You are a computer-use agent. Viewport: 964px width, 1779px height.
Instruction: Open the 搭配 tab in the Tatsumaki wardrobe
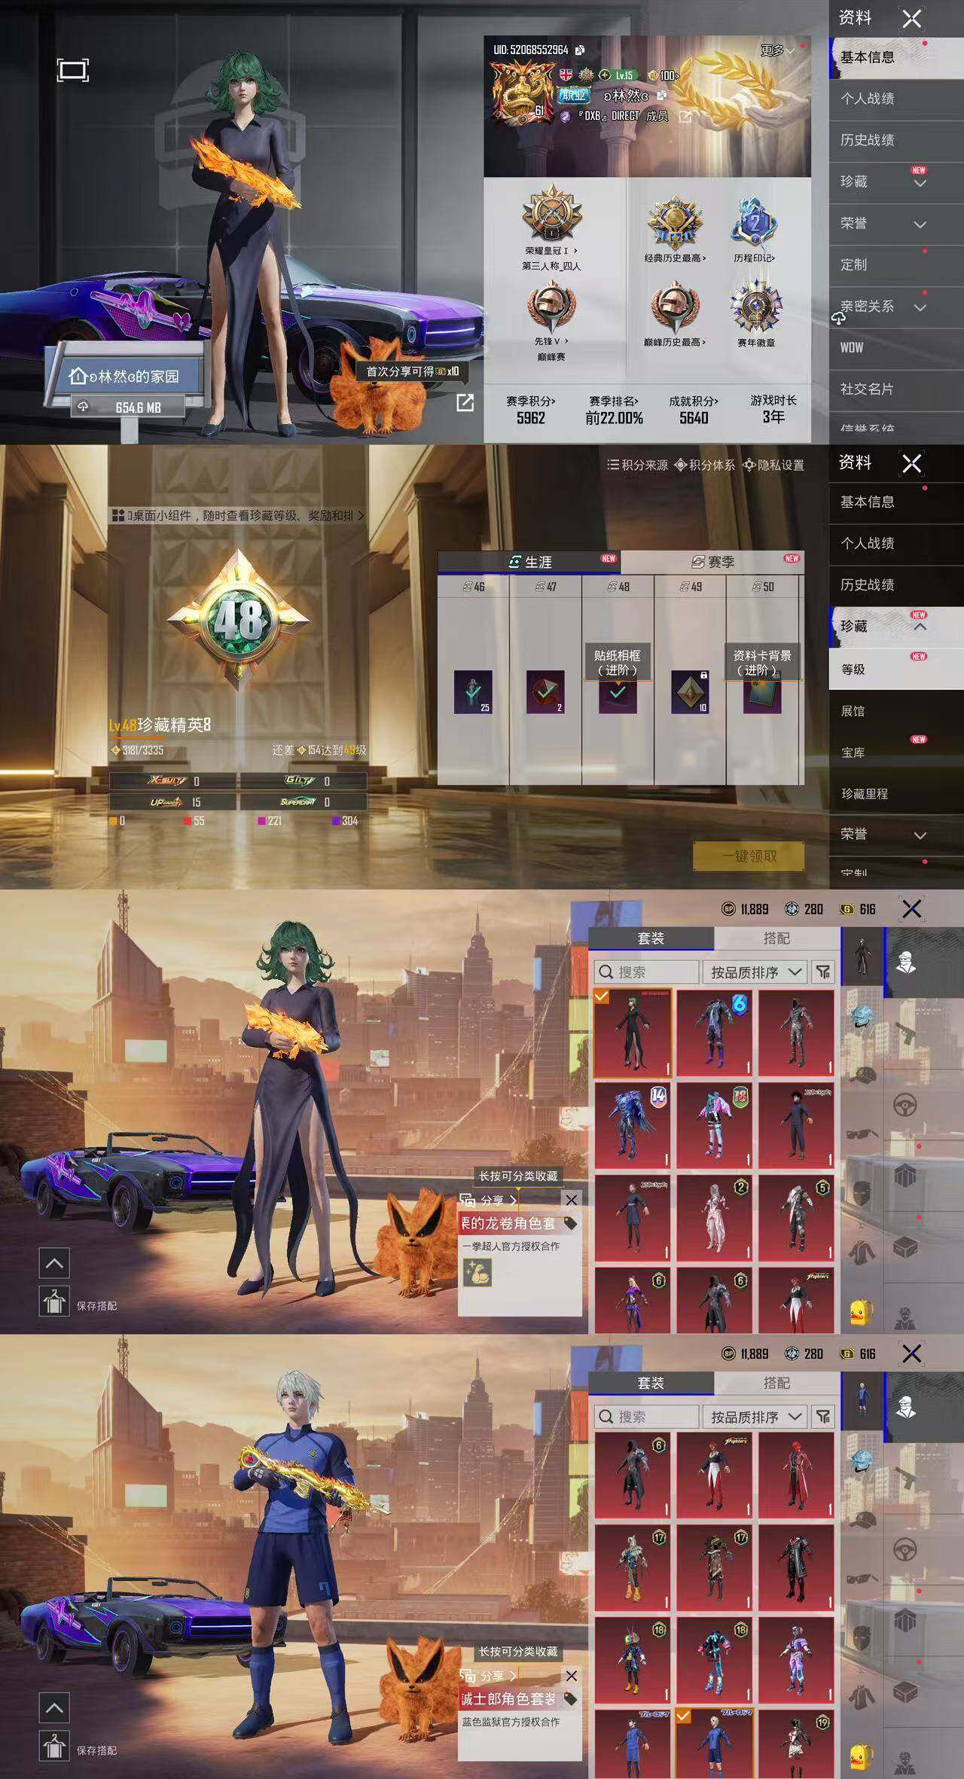point(776,938)
